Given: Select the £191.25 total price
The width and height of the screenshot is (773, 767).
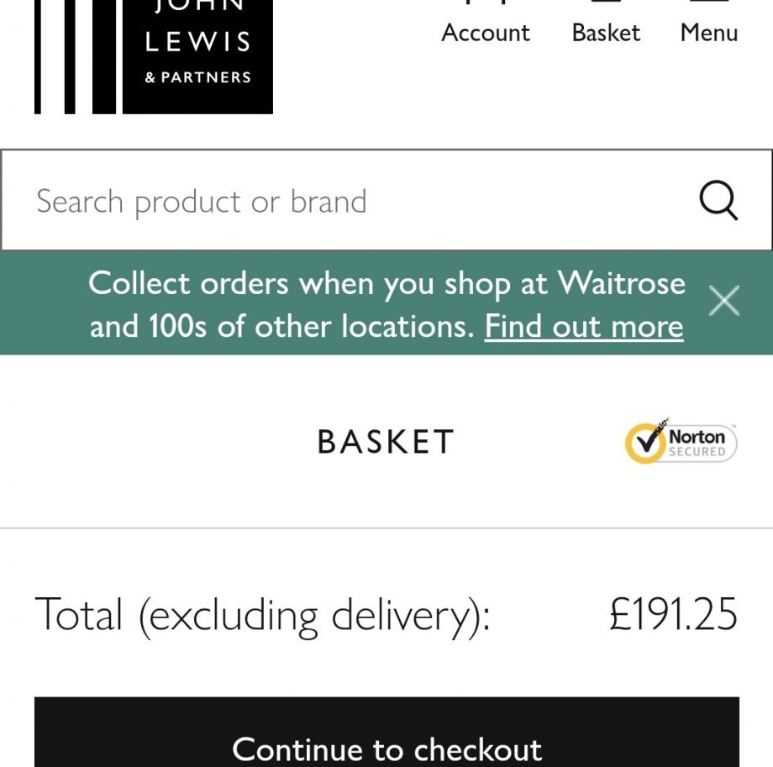Looking at the screenshot, I should (673, 614).
